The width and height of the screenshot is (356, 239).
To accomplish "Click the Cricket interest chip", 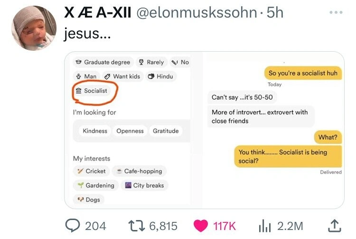I will 92,171.
